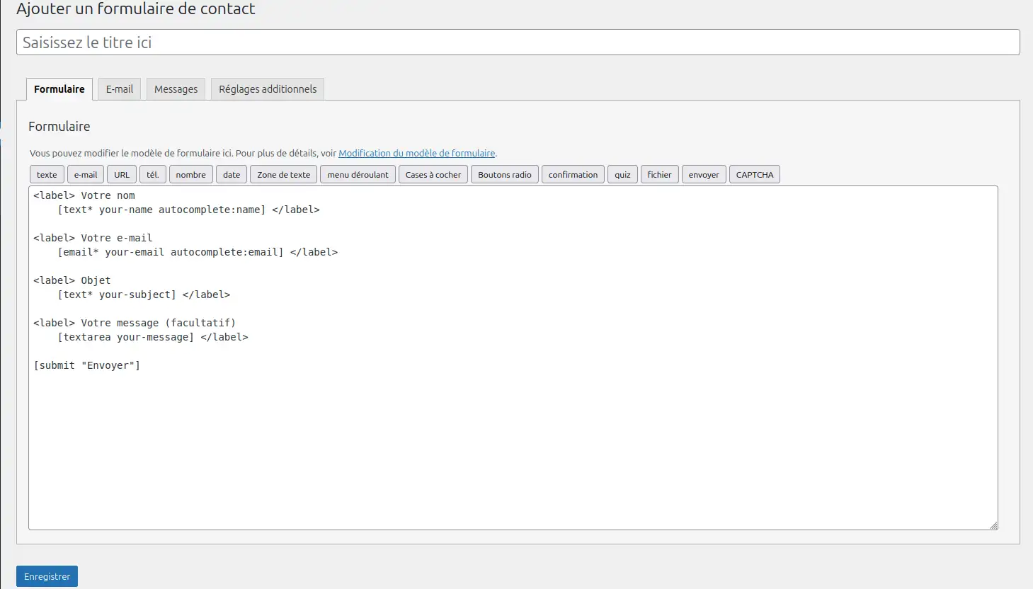Image resolution: width=1033 pixels, height=589 pixels.
Task: Open the E-mail tab
Action: [120, 89]
